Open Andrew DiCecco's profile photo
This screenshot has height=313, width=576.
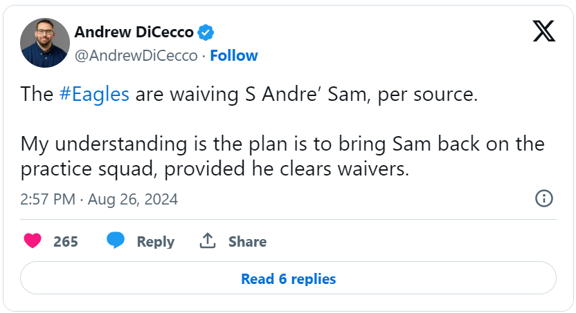pos(45,43)
